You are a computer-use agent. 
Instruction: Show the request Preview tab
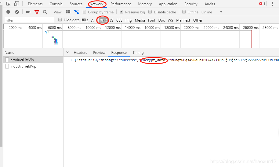(x=99, y=53)
